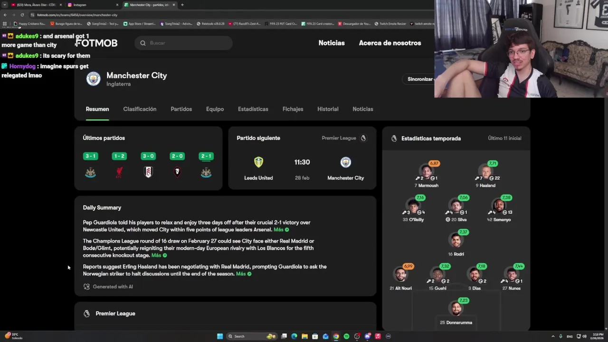The width and height of the screenshot is (608, 342).
Task: Click the browser reload button
Action: 22,15
